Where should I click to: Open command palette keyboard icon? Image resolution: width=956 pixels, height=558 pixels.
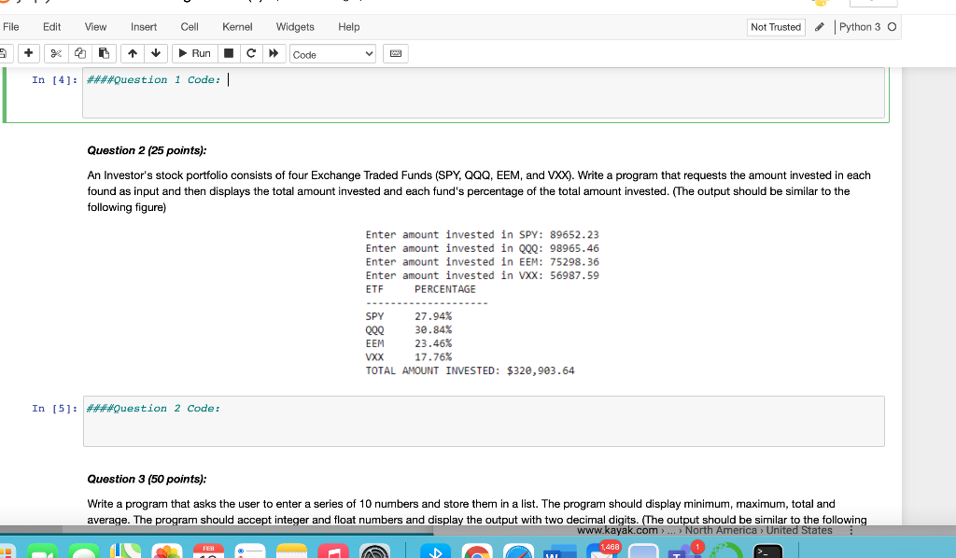pyautogui.click(x=394, y=53)
